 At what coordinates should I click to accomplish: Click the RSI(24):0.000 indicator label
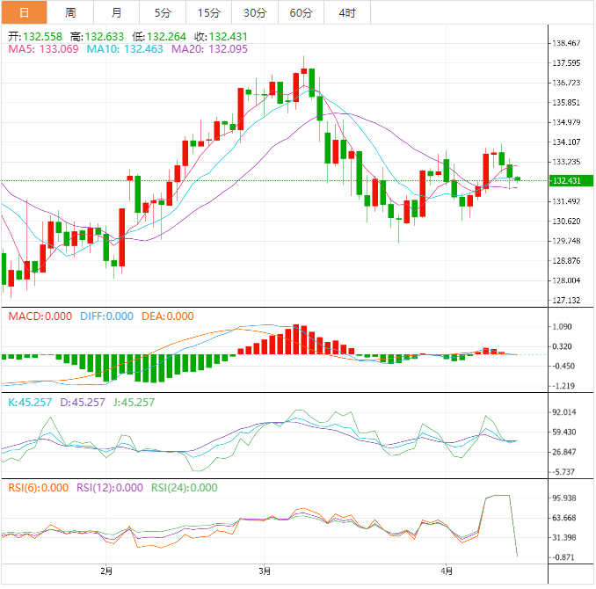coord(185,488)
